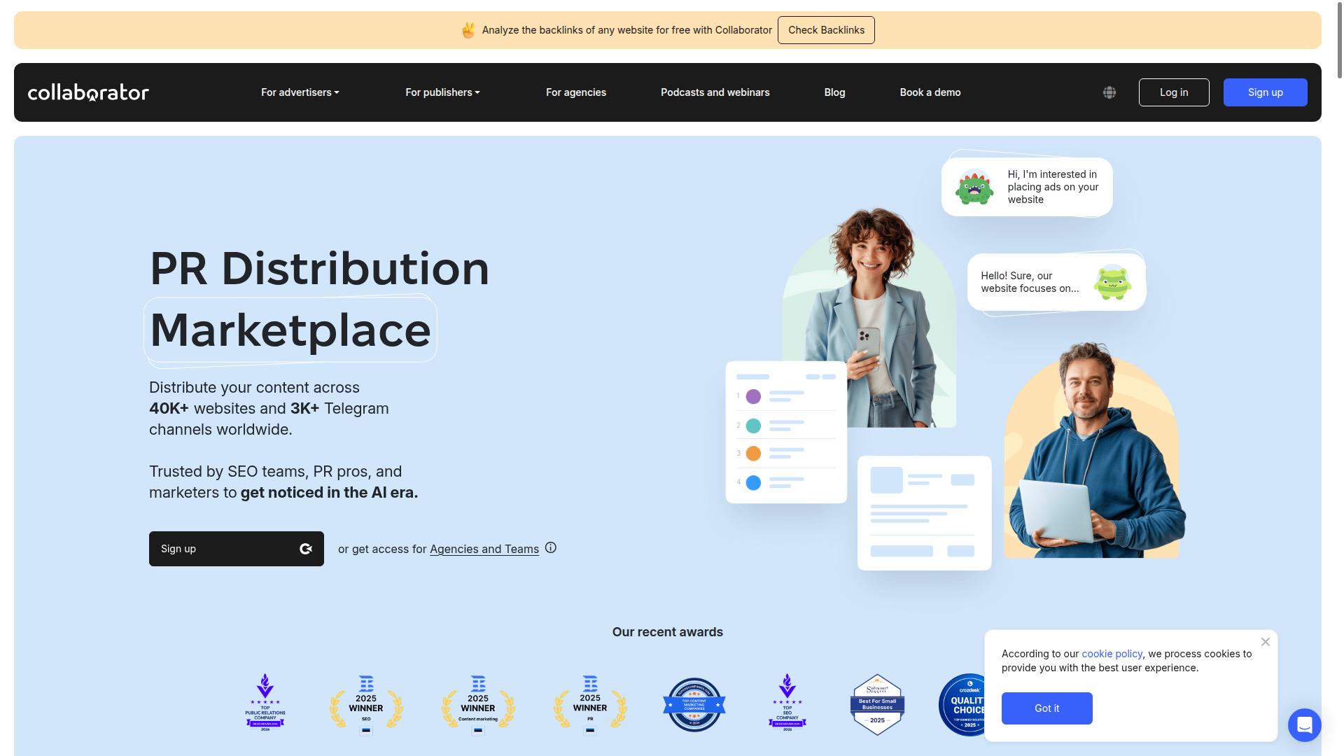Click the Top Content Marketing Companies badge

694,705
